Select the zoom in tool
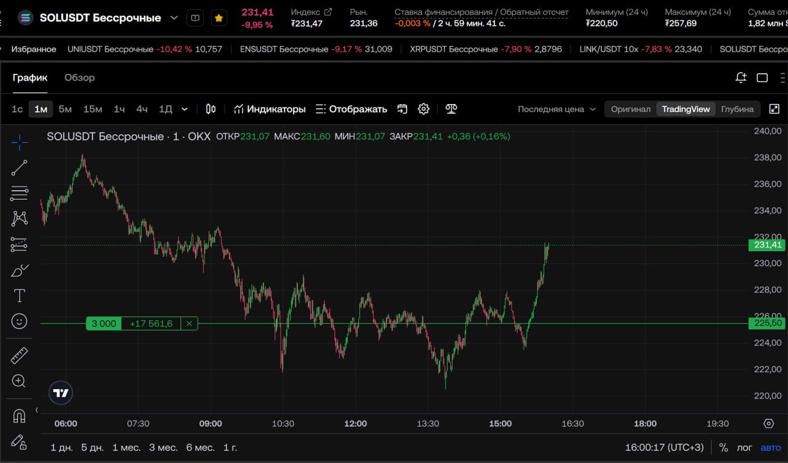The width and height of the screenshot is (788, 463). (x=19, y=381)
